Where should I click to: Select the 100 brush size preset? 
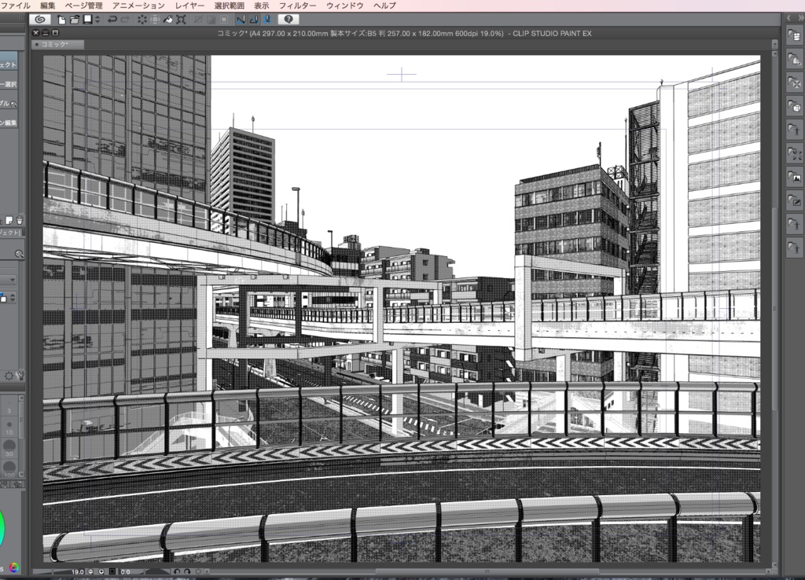pyautogui.click(x=9, y=468)
